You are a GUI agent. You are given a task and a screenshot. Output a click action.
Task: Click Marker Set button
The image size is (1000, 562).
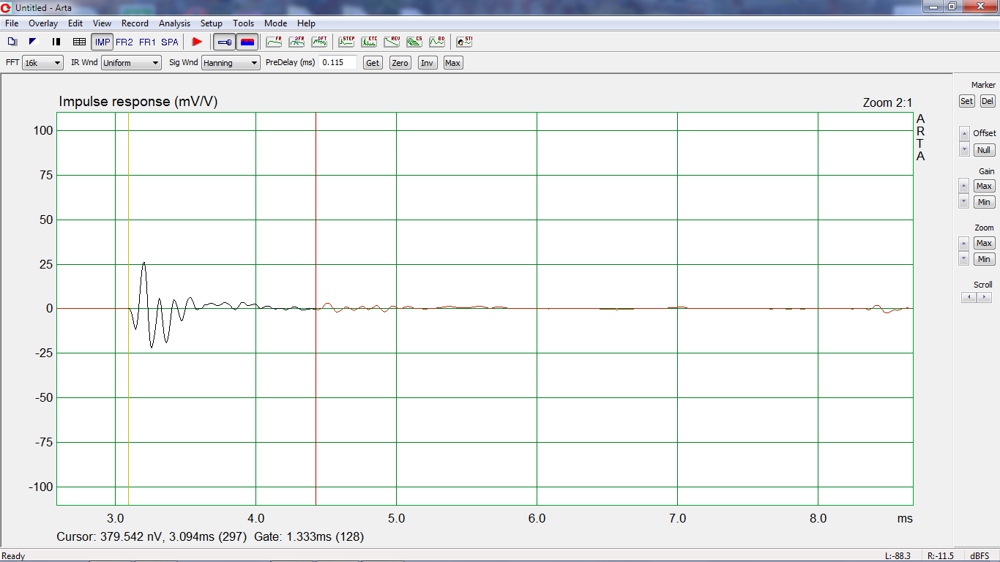coord(966,101)
